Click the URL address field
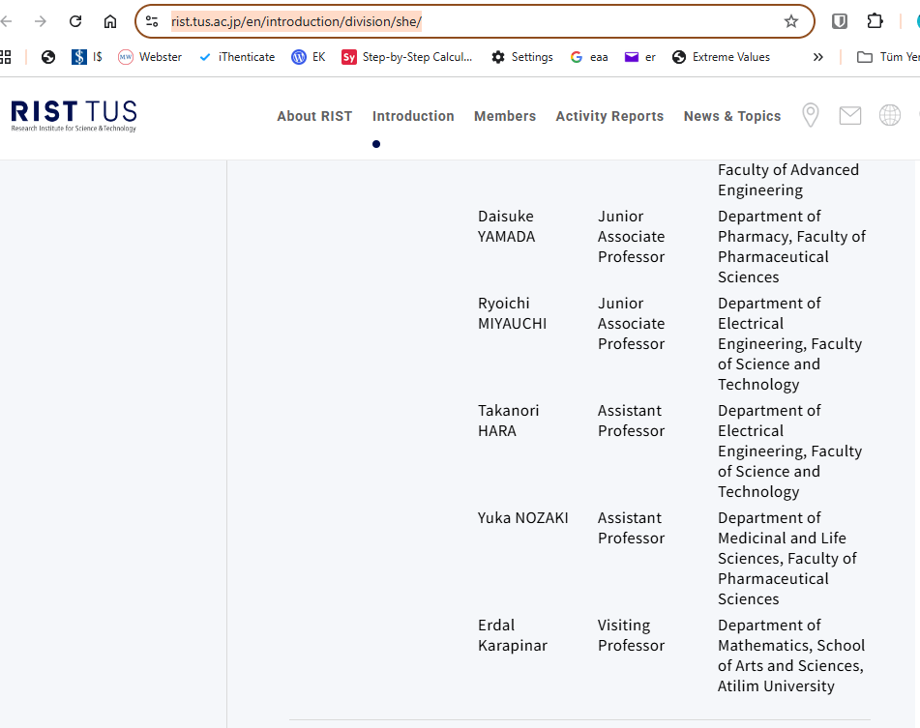This screenshot has width=920, height=728. (464, 21)
